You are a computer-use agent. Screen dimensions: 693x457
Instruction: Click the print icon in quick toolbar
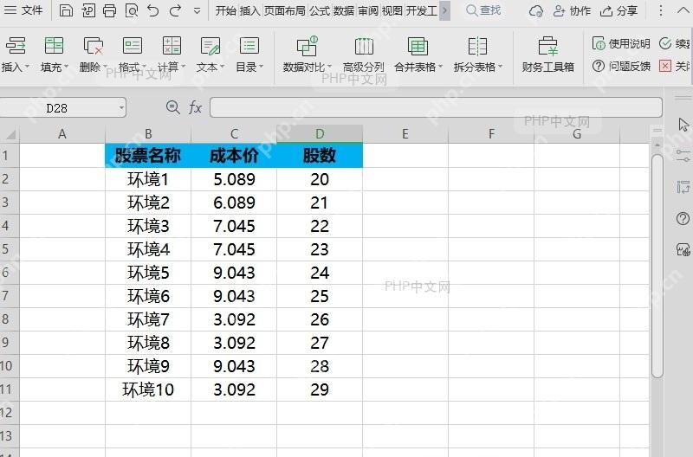coord(109,10)
